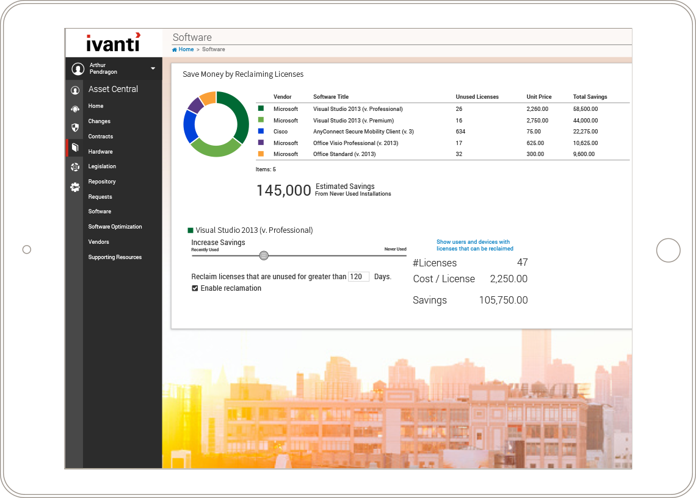This screenshot has height=498, width=696.
Task: Select the lifebuoy icon in the sidebar strip
Action: [75, 167]
